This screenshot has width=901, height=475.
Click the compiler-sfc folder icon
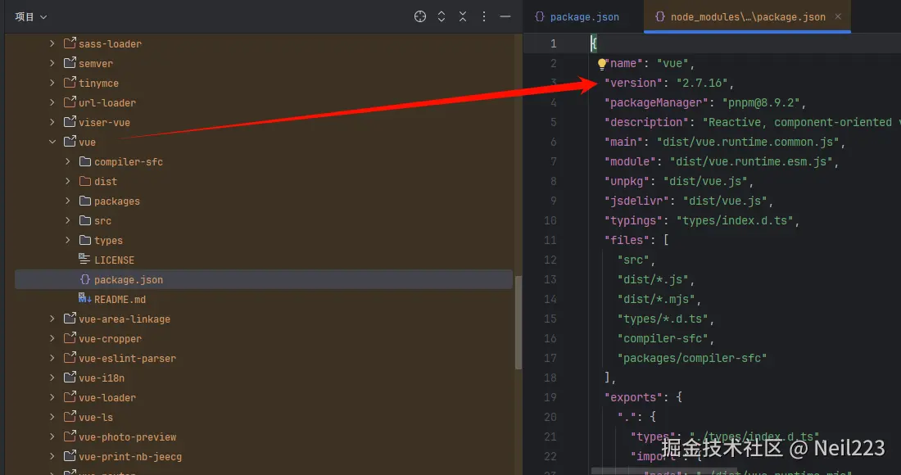click(x=85, y=161)
